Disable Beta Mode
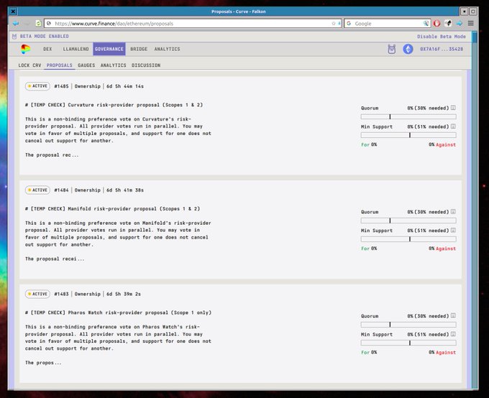 442,37
